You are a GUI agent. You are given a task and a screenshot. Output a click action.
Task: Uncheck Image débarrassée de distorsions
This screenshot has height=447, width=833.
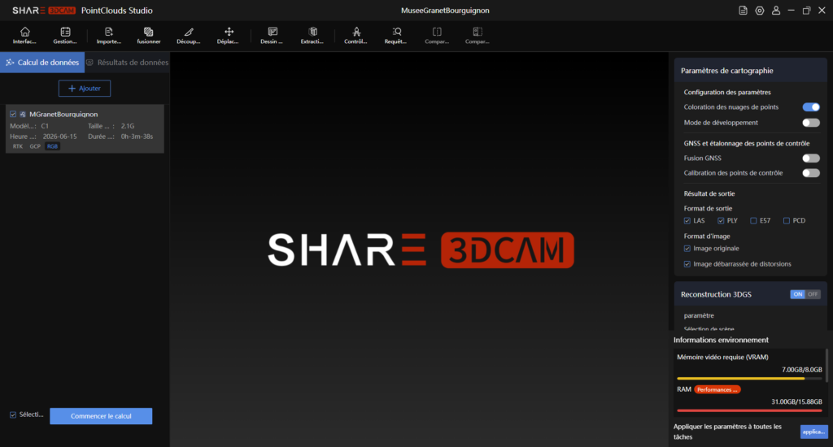[687, 264]
